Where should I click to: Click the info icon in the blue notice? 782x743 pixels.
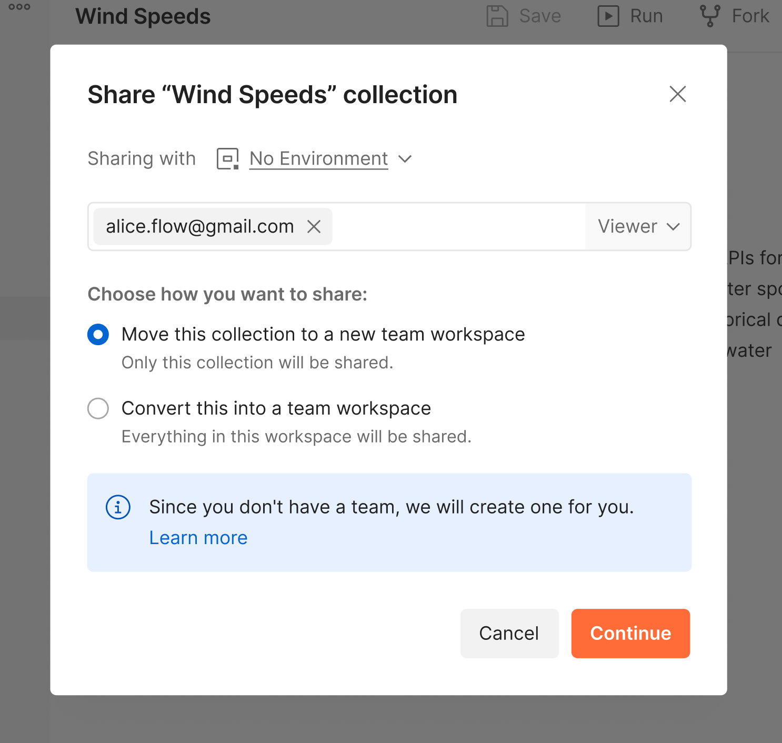point(118,507)
